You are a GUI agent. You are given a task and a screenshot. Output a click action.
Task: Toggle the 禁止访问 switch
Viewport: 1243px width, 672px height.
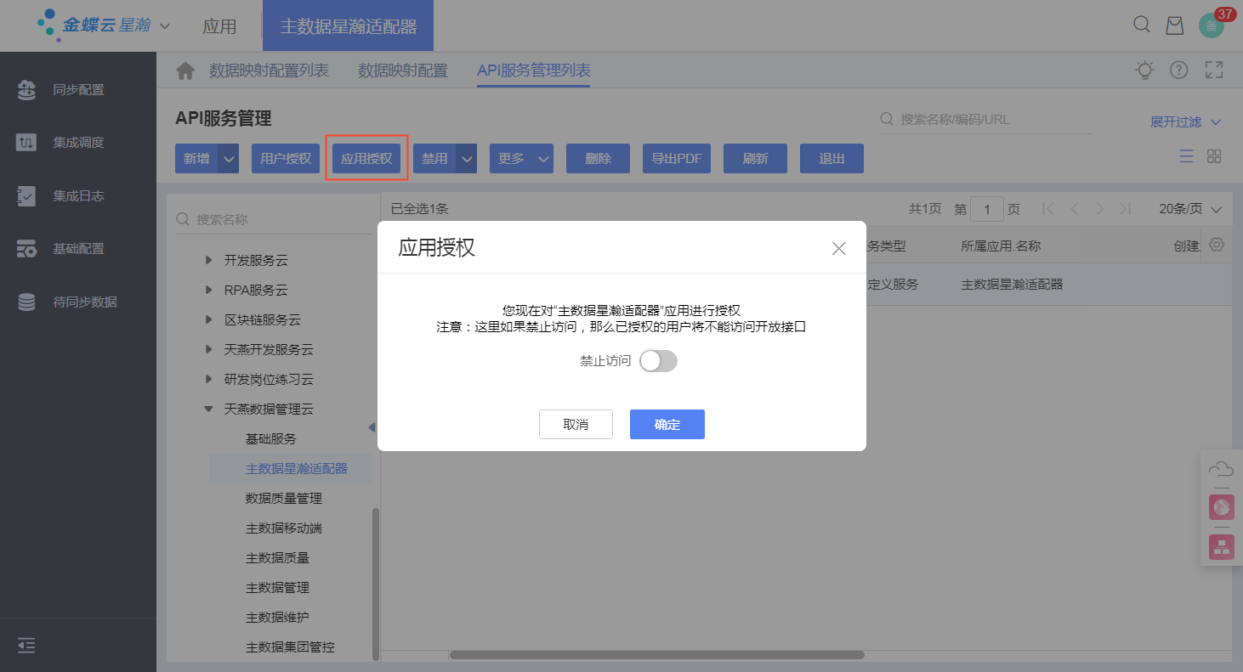click(x=658, y=361)
